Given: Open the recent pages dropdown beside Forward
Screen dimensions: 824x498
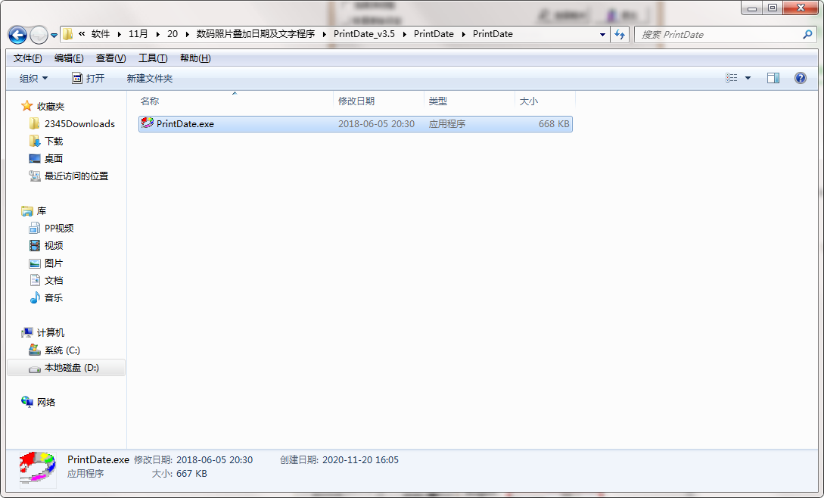Looking at the screenshot, I should point(54,36).
